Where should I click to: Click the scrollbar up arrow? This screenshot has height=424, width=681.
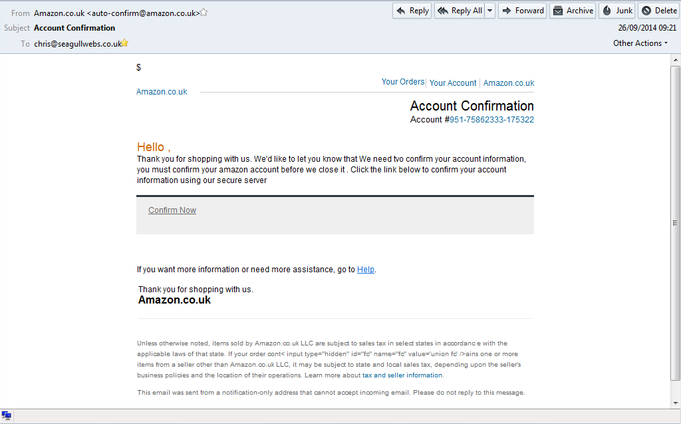point(675,60)
